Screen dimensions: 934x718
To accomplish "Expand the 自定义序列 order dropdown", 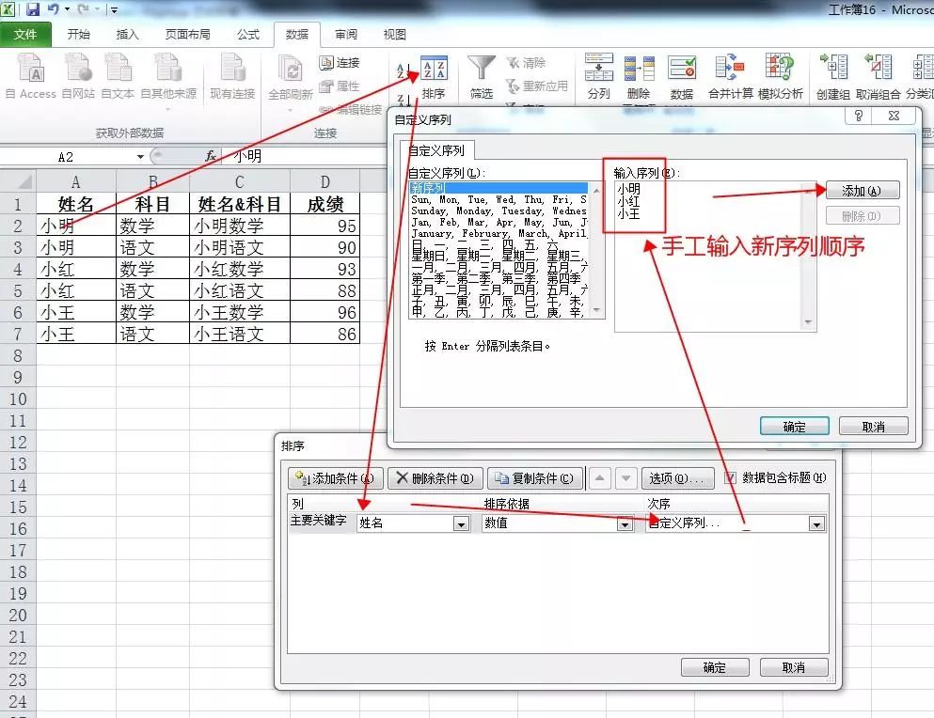I will pos(816,524).
